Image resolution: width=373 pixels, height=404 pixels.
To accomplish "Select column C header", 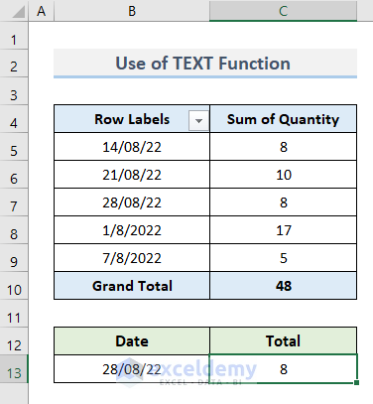I will click(283, 11).
